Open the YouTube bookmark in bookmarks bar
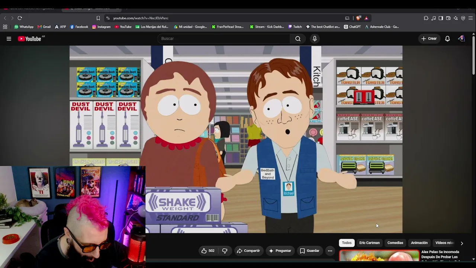 pos(123,27)
